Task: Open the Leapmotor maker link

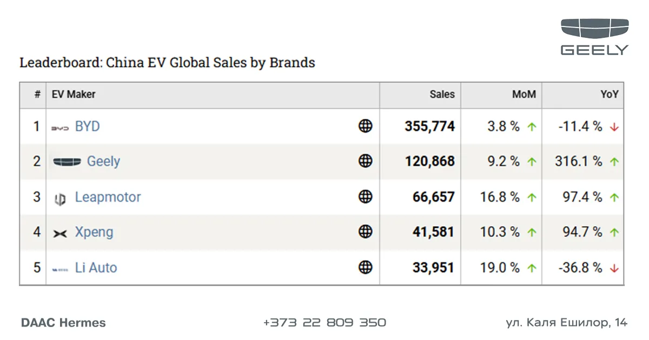Action: click(x=108, y=198)
